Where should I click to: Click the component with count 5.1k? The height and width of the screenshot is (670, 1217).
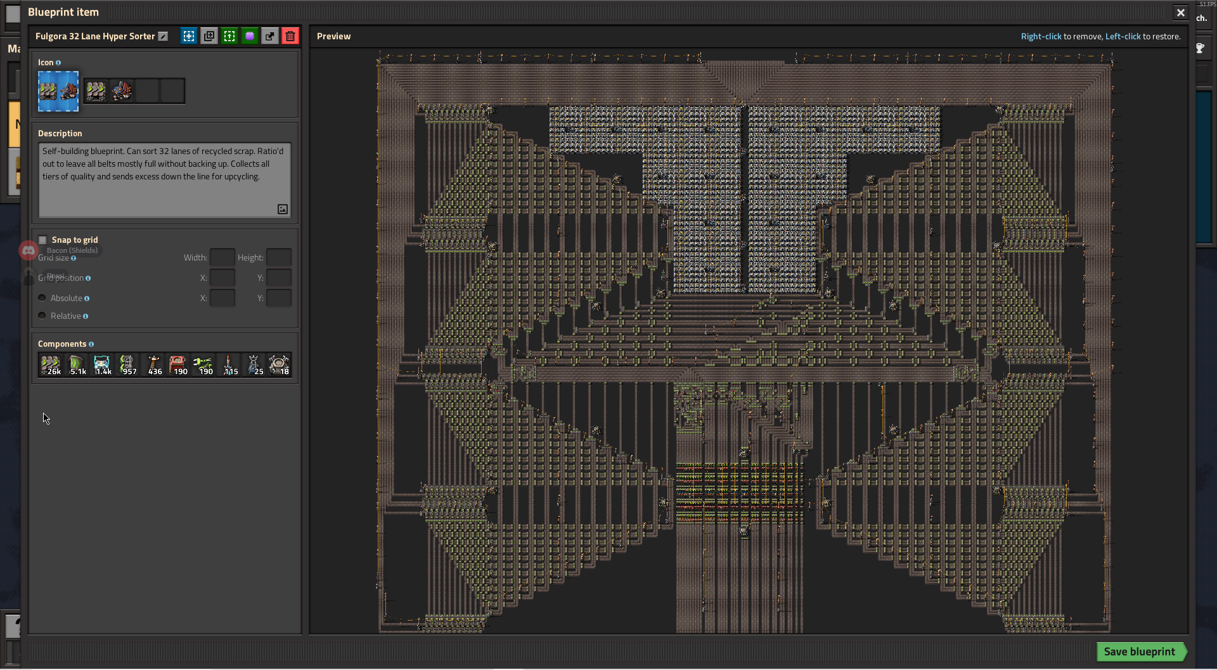coord(76,365)
